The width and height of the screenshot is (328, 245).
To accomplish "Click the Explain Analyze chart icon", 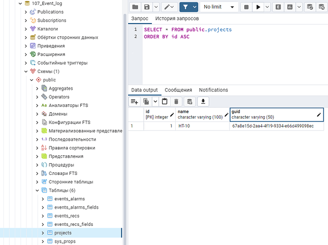I will [x=290, y=7].
